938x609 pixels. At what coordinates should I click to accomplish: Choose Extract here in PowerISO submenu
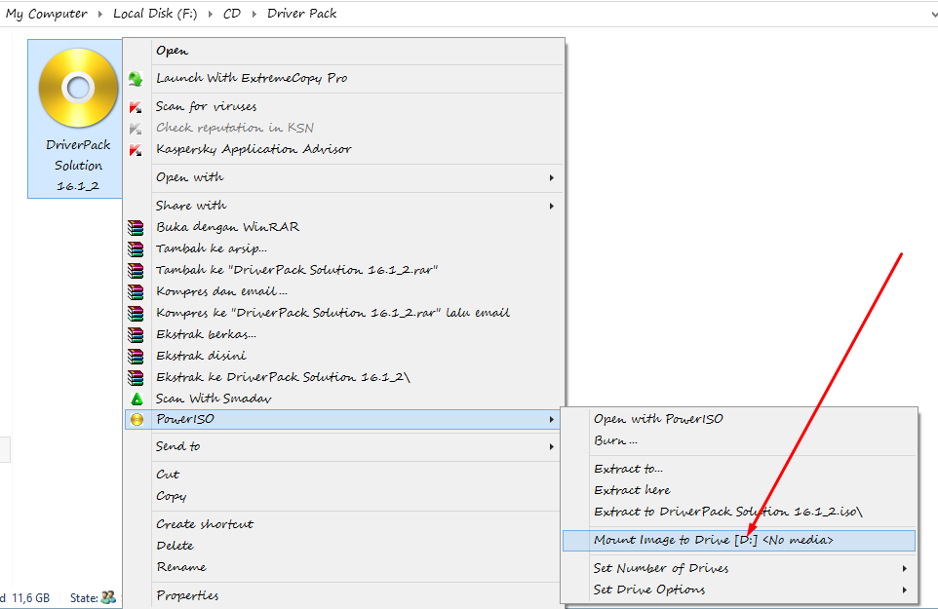(x=739, y=491)
